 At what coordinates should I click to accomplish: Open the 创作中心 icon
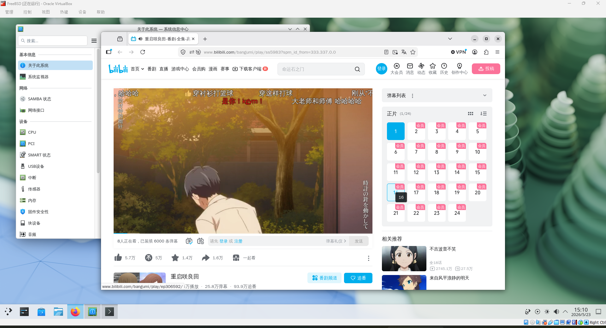pos(460,68)
